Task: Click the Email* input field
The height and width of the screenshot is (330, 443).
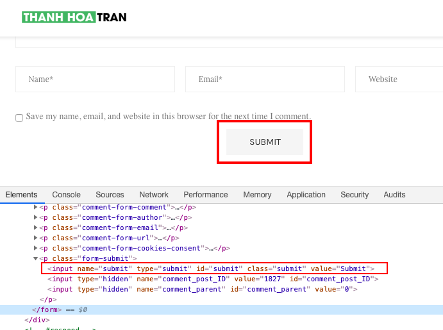Action: [265, 79]
